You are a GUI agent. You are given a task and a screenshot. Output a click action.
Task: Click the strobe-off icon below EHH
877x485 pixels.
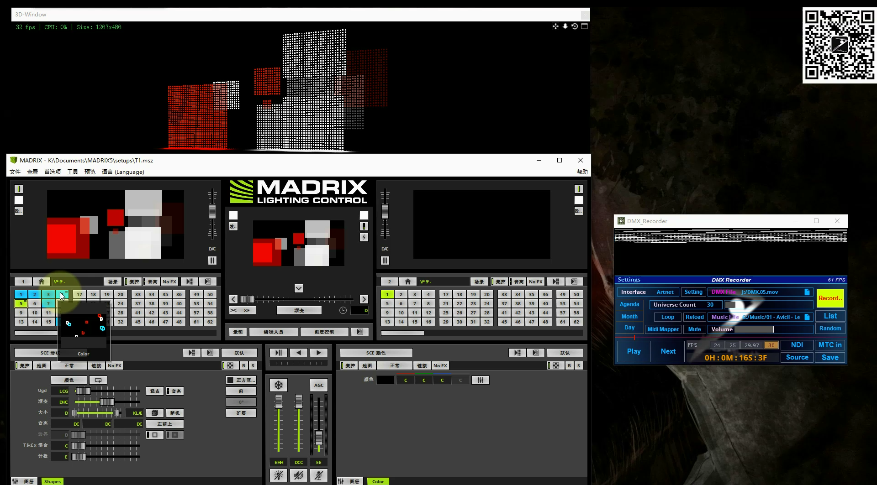tap(278, 475)
